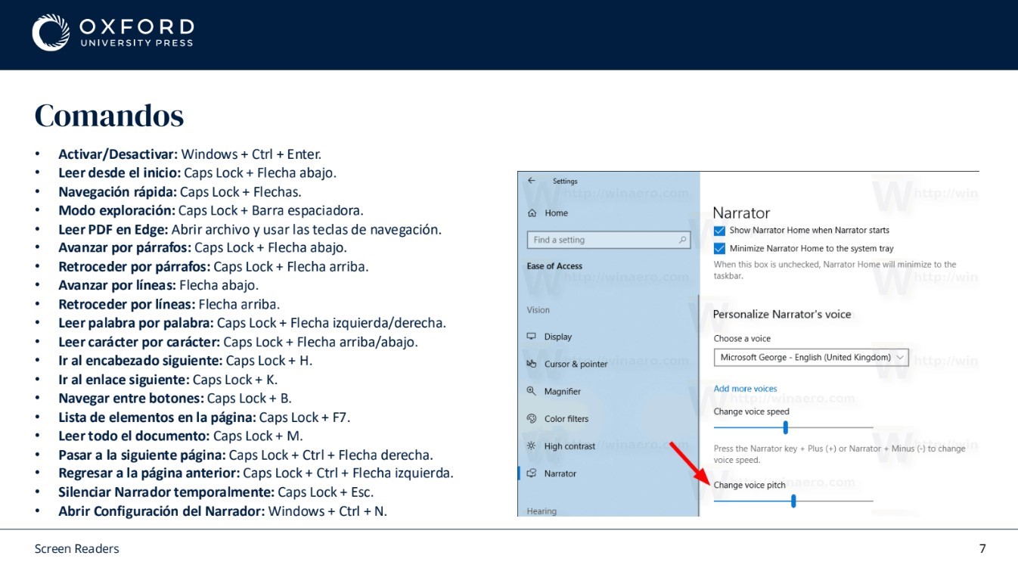This screenshot has width=1018, height=568.
Task: Open the Add more voices link
Action: click(745, 389)
